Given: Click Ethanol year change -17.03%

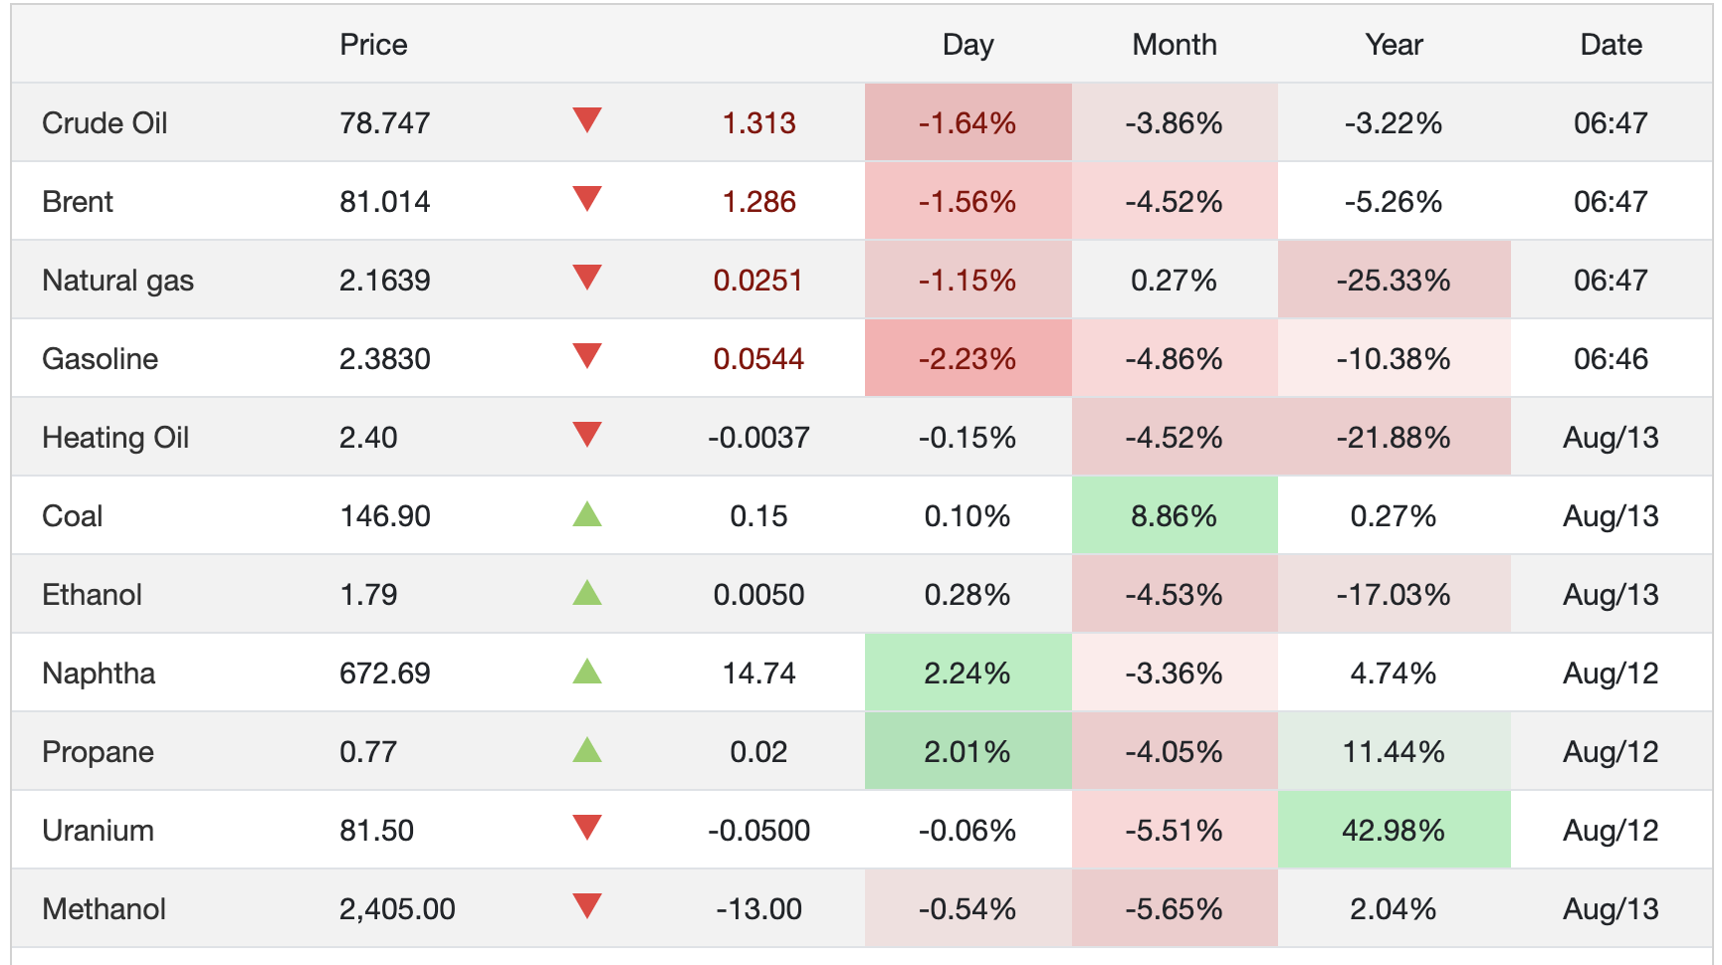Looking at the screenshot, I should 1394,595.
